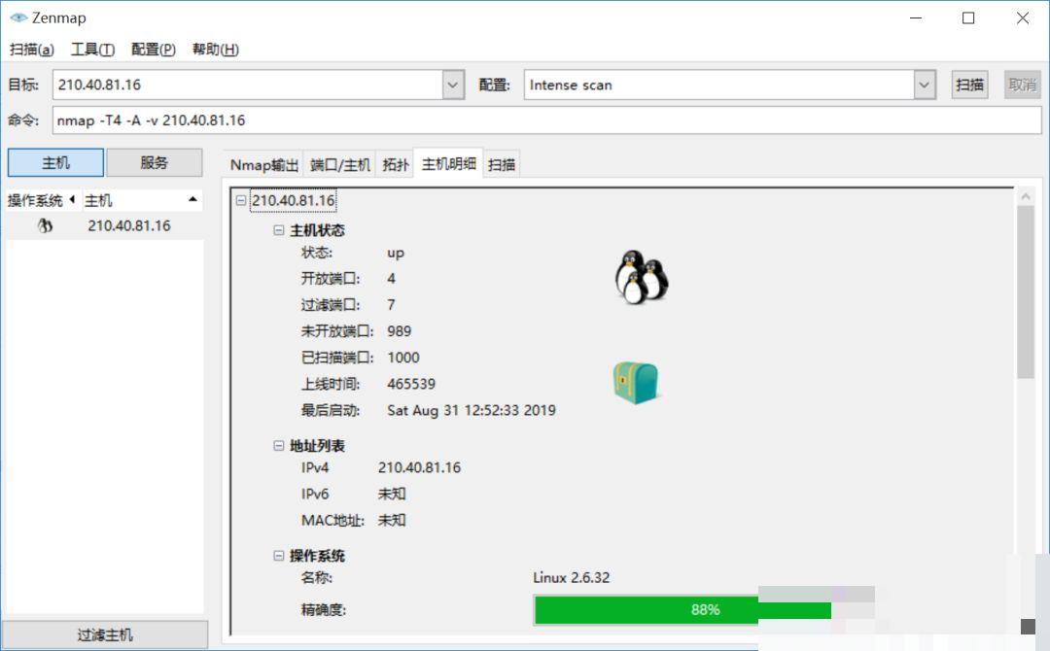Viewport: 1050px width, 651px height.
Task: Close the Zenmap window
Action: click(1022, 18)
